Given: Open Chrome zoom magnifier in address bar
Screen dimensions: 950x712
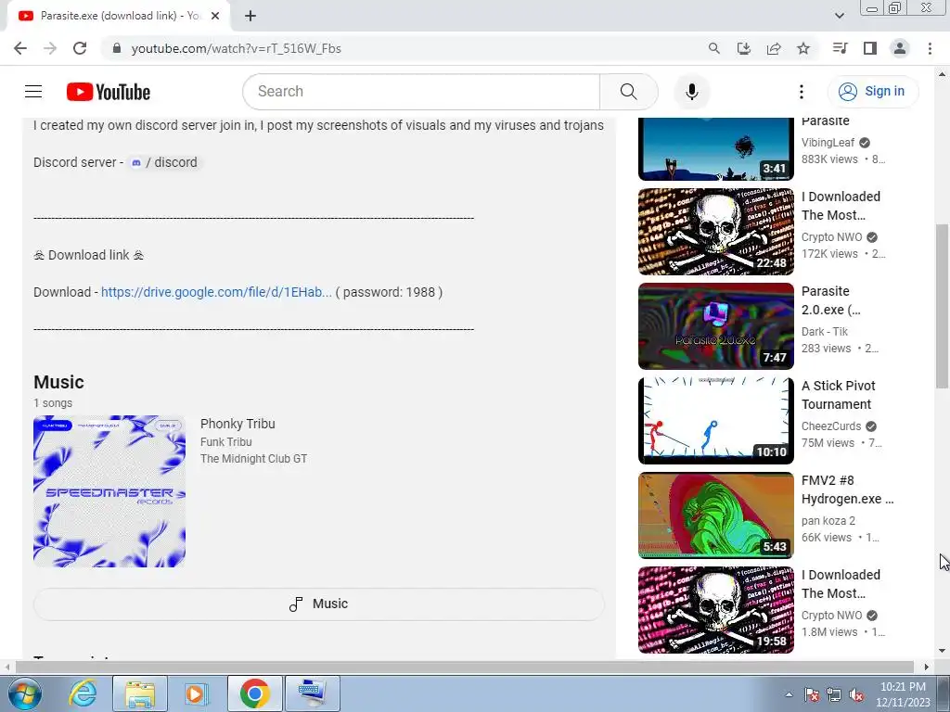Looking at the screenshot, I should 713,48.
